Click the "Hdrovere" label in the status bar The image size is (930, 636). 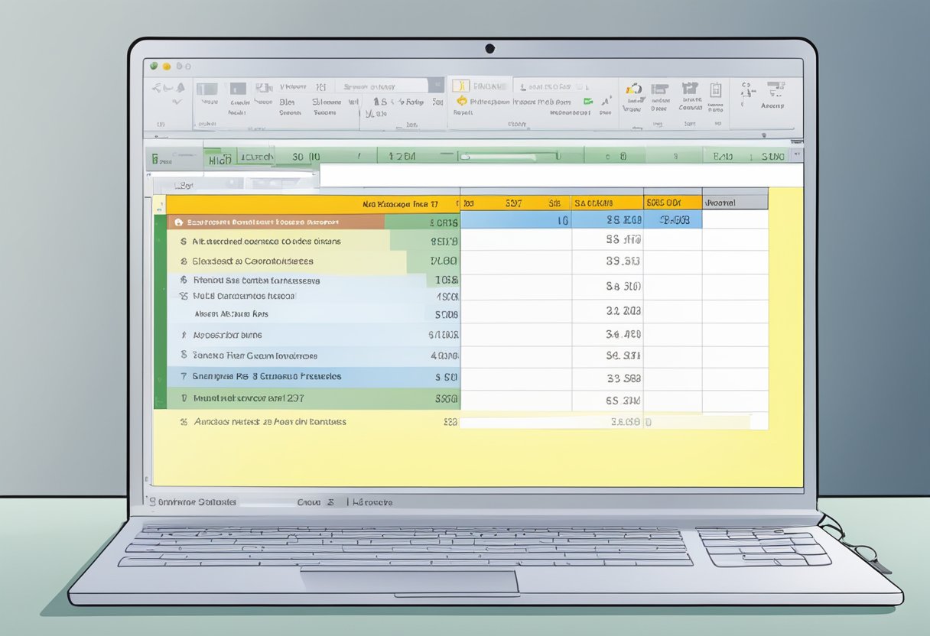click(x=372, y=502)
